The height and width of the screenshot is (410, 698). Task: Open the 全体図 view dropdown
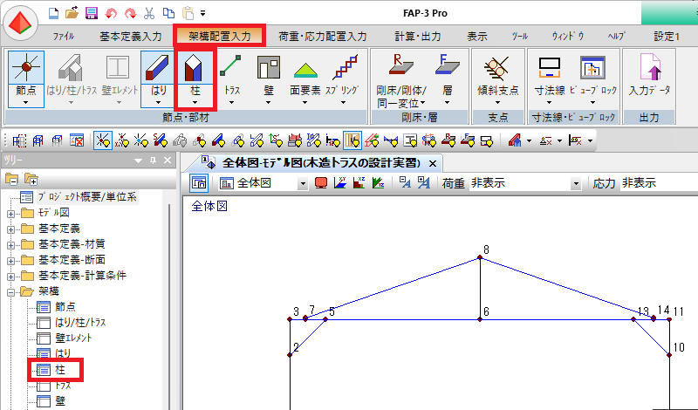[x=303, y=183]
